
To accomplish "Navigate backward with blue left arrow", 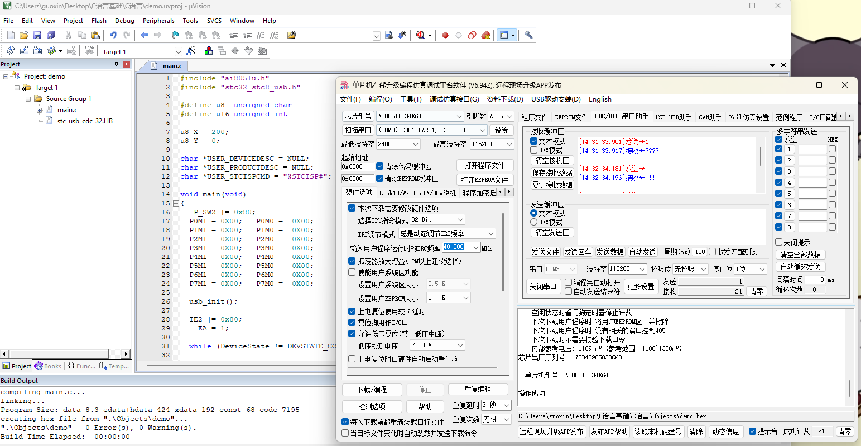I will coord(145,35).
